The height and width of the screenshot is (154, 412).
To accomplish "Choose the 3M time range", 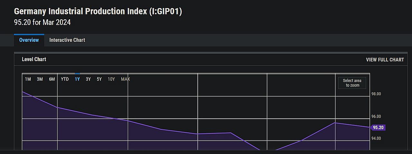I will tap(40, 79).
